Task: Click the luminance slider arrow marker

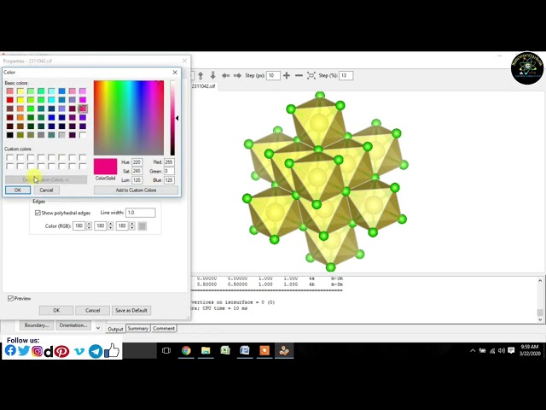Action: tap(177, 118)
